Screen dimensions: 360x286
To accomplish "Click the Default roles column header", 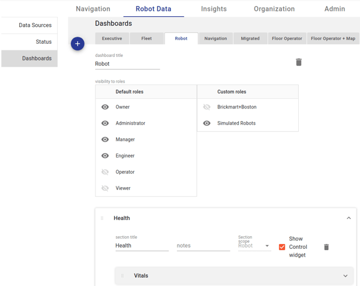I will click(x=146, y=92).
